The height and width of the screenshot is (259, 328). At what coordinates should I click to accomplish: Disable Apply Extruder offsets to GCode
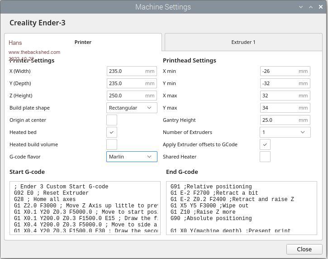point(265,144)
